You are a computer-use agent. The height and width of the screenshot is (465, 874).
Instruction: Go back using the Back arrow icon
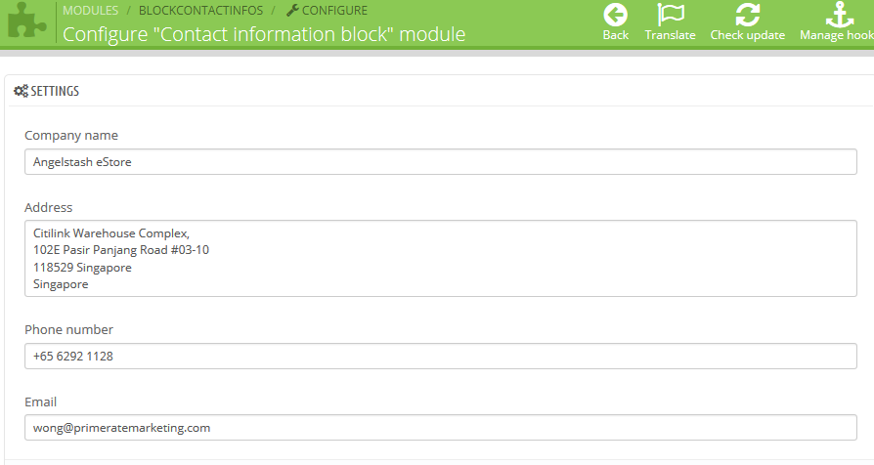(616, 16)
